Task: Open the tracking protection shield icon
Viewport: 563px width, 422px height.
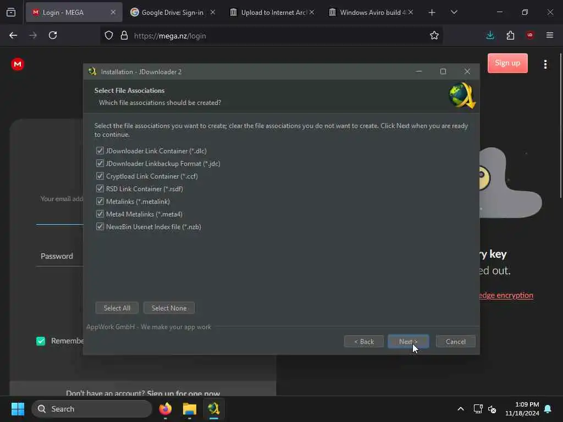Action: pos(109,36)
